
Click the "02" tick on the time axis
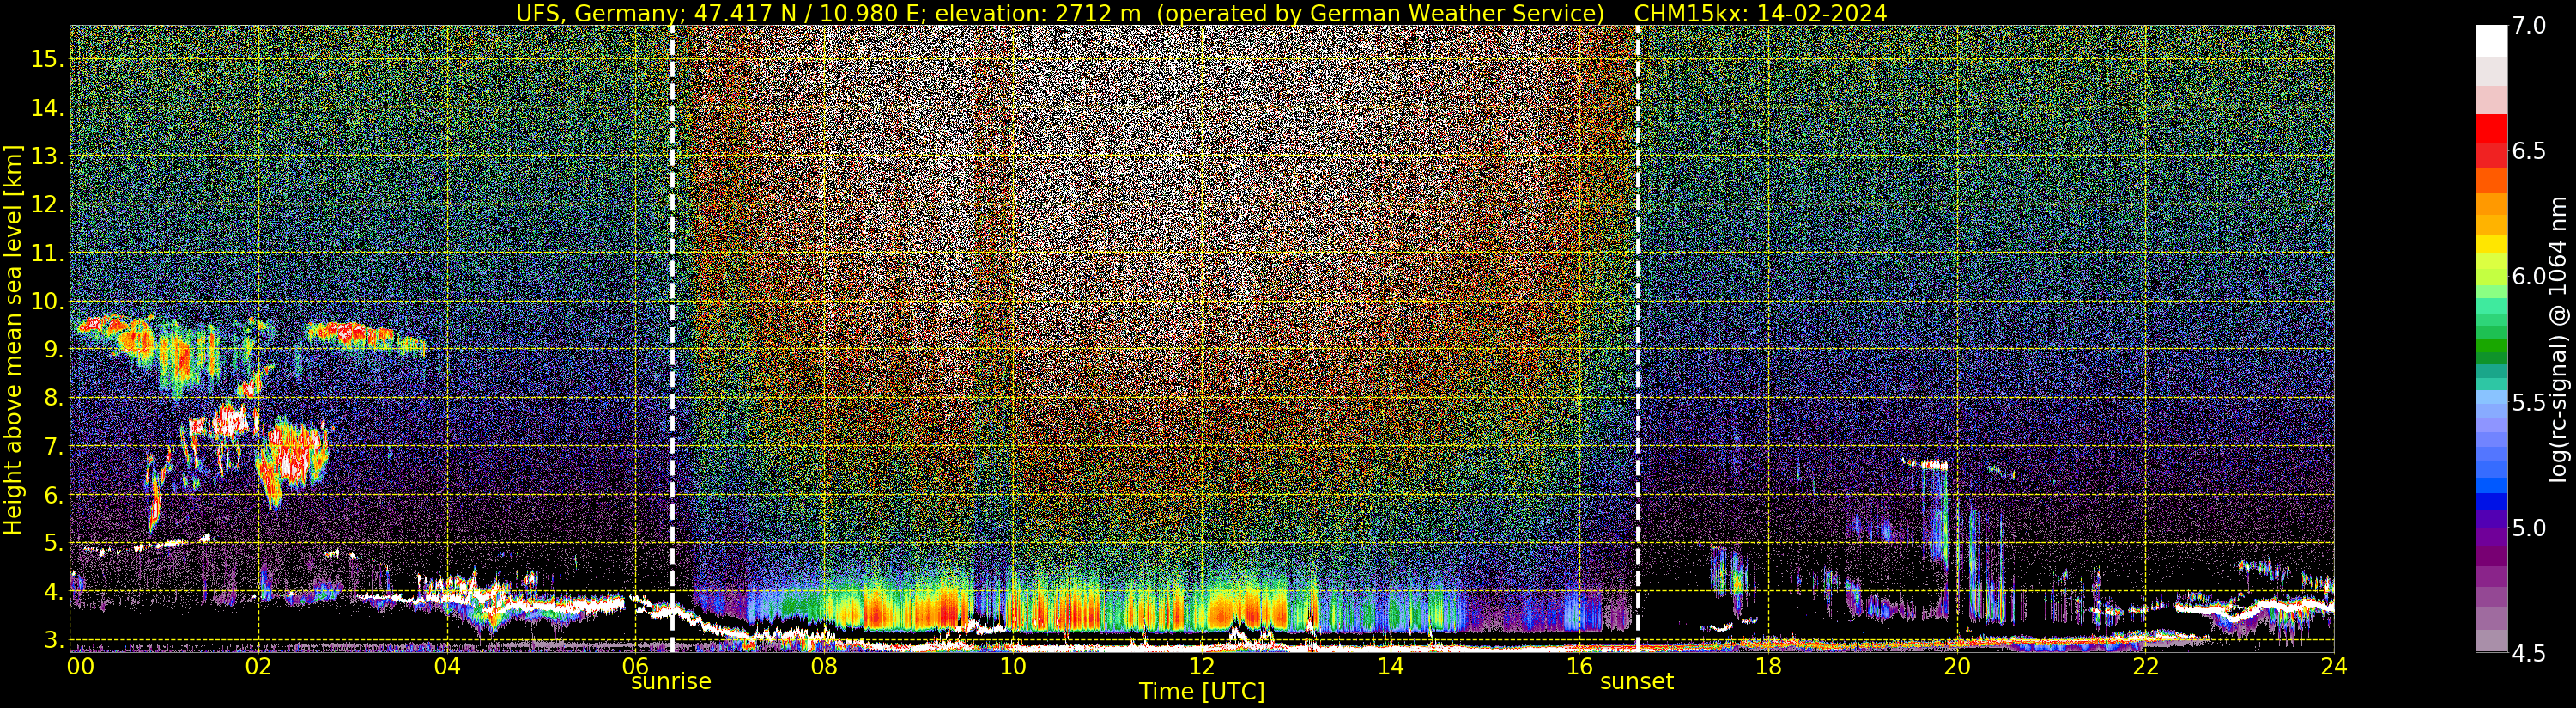coord(259,666)
